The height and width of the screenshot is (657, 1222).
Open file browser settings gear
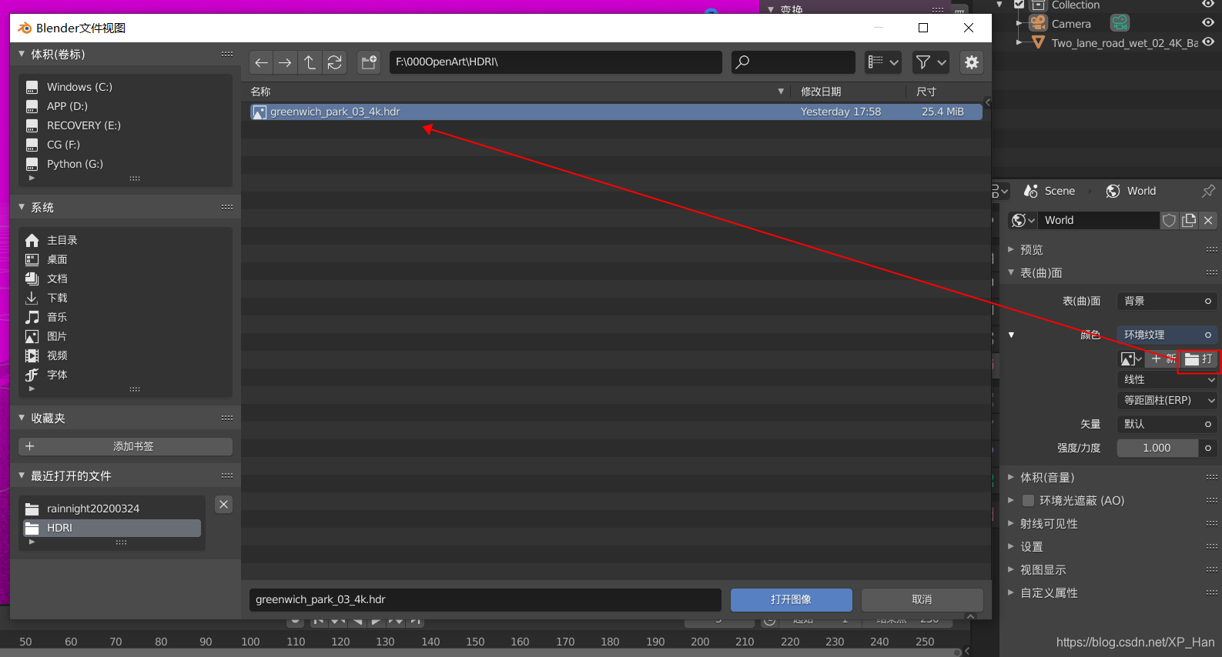[972, 62]
